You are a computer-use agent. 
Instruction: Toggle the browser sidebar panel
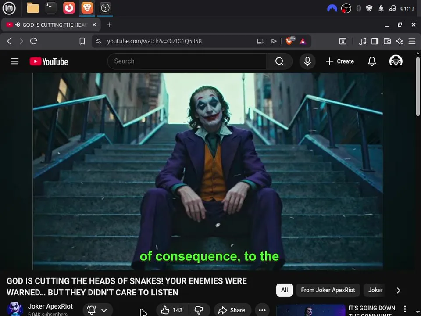pyautogui.click(x=375, y=41)
